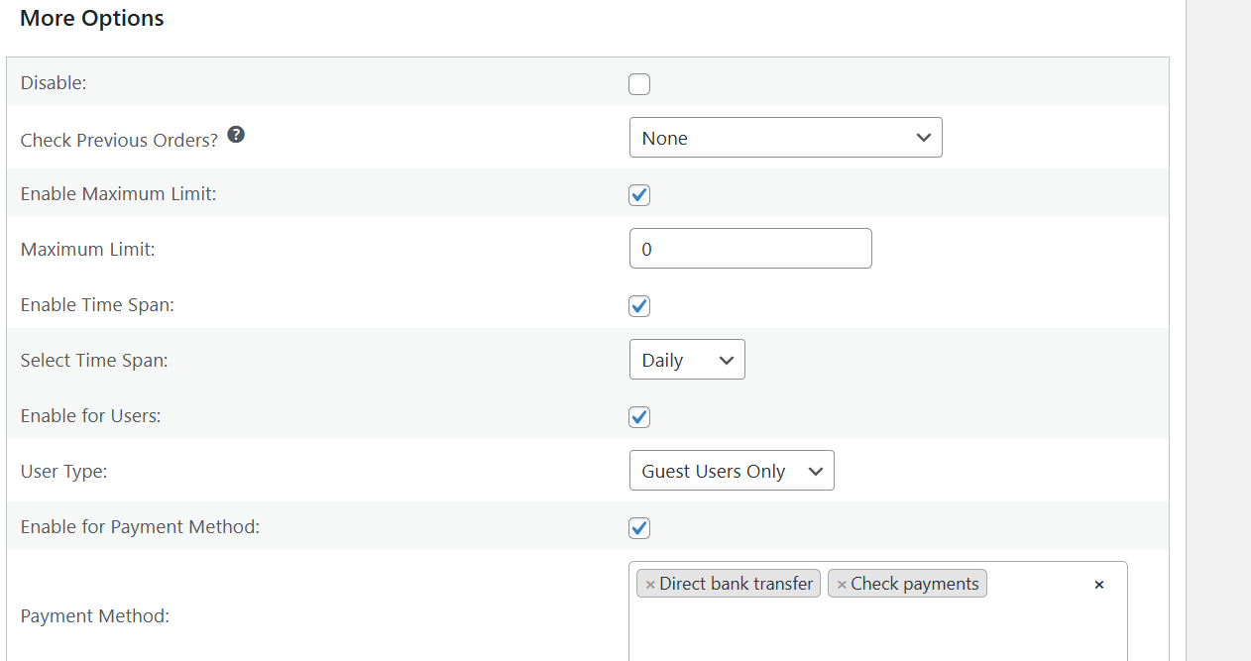Click the Disable label text
The height and width of the screenshot is (661, 1251).
[x=54, y=82]
